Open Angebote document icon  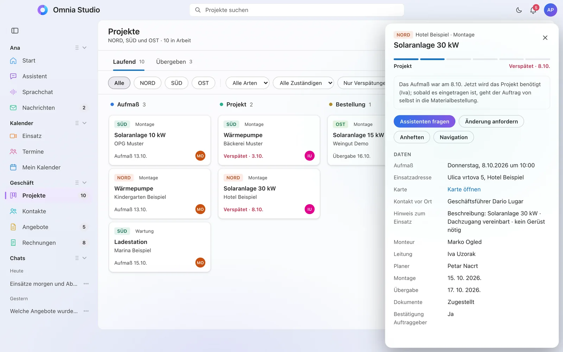click(x=13, y=227)
